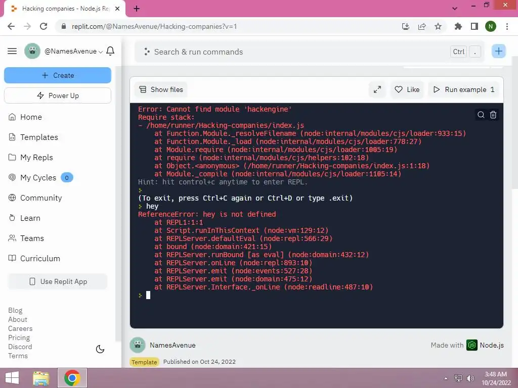Open My Cycles in the sidebar
Screen dimensions: 518x388
pyautogui.click(x=40, y=177)
